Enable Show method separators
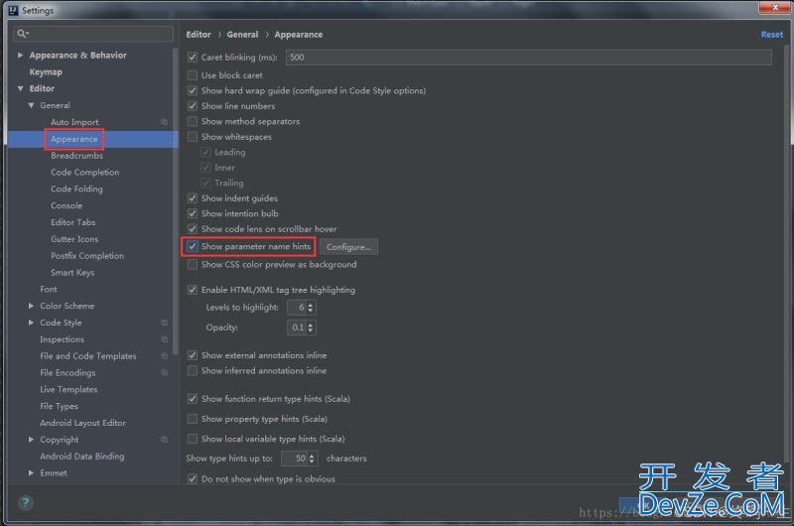Viewport: 794px width, 526px height. tap(193, 121)
